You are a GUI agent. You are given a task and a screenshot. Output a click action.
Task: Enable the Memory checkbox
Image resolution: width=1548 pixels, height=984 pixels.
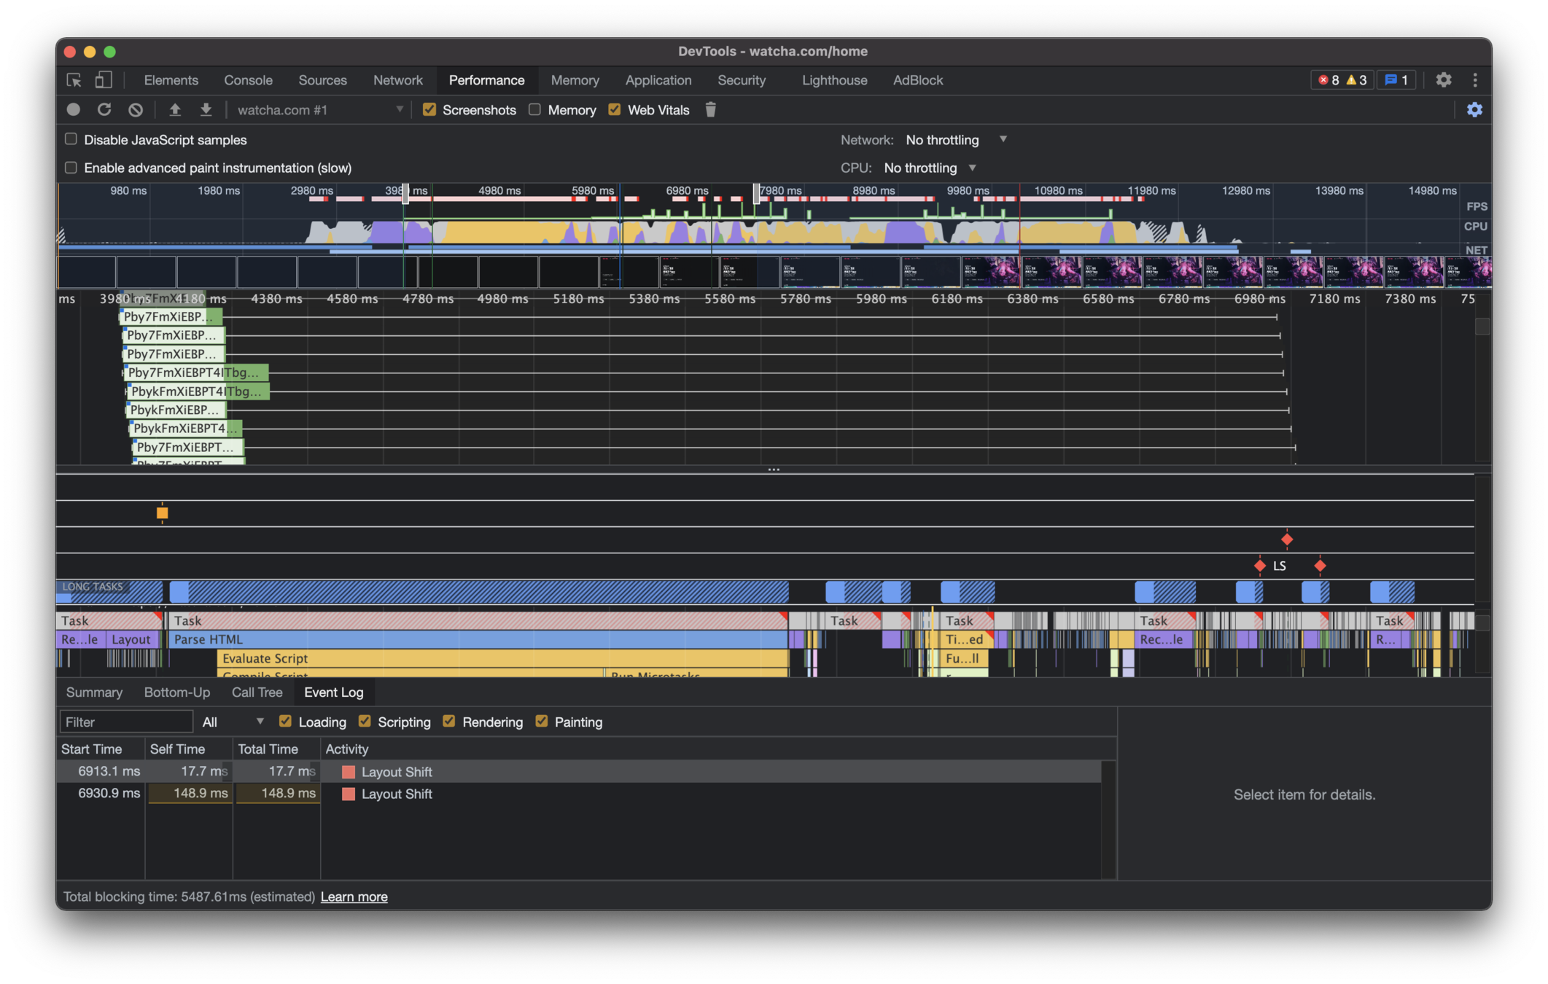535,110
